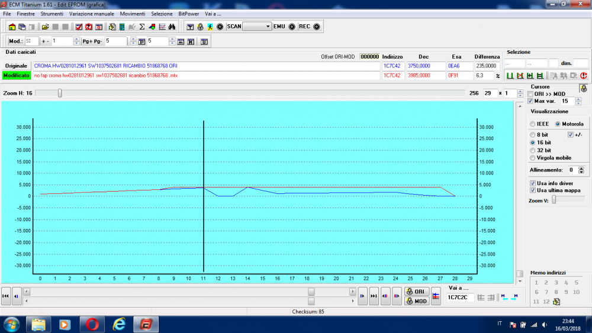
Task: Adjust the Zoom V slider handle
Action: (x=554, y=201)
